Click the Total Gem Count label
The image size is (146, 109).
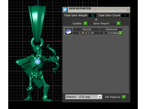click(109, 15)
